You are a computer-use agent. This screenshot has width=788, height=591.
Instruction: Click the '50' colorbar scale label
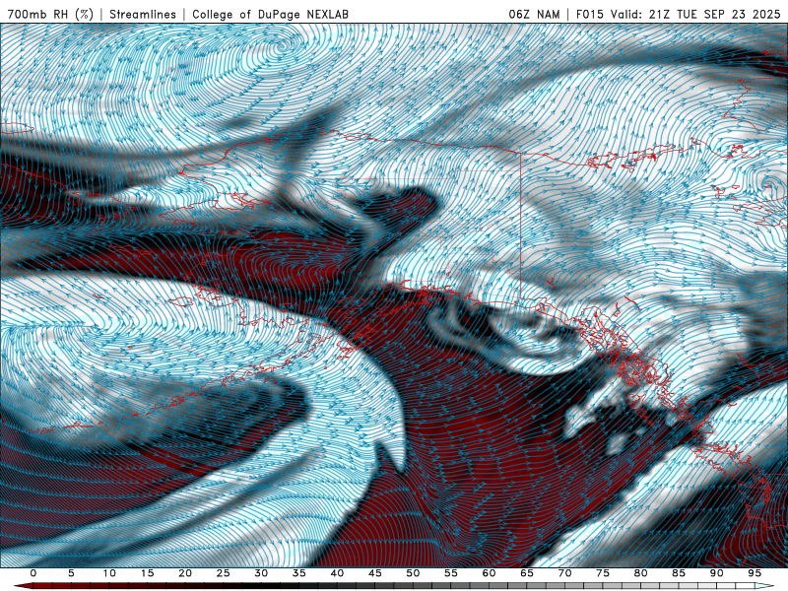[x=413, y=573]
